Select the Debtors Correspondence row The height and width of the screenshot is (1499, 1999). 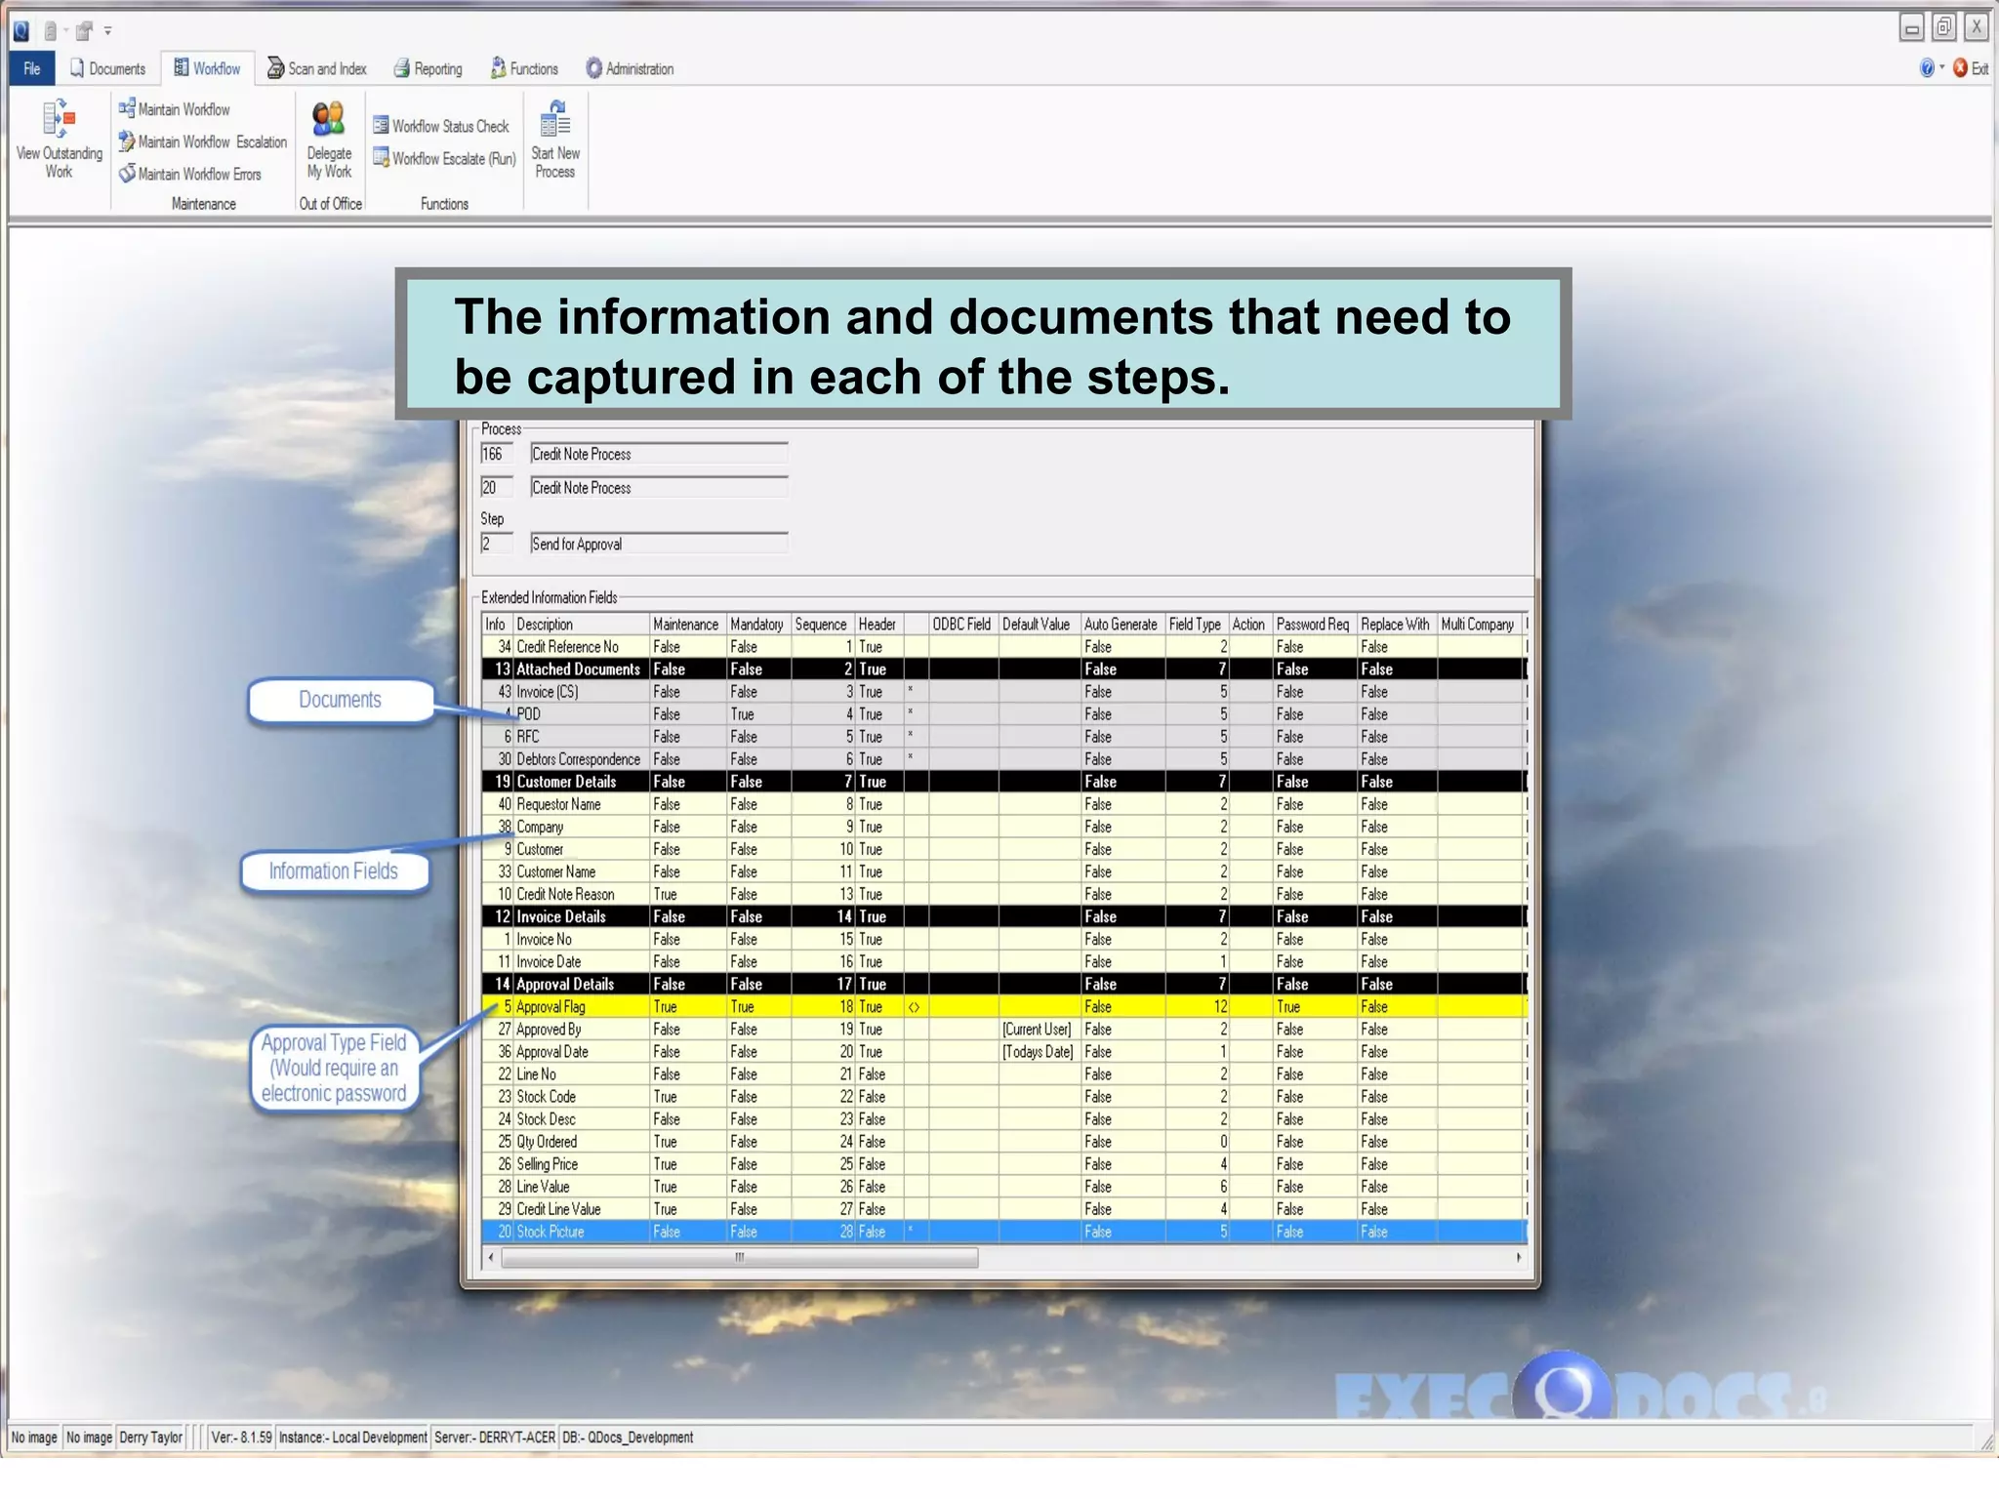[1003, 758]
